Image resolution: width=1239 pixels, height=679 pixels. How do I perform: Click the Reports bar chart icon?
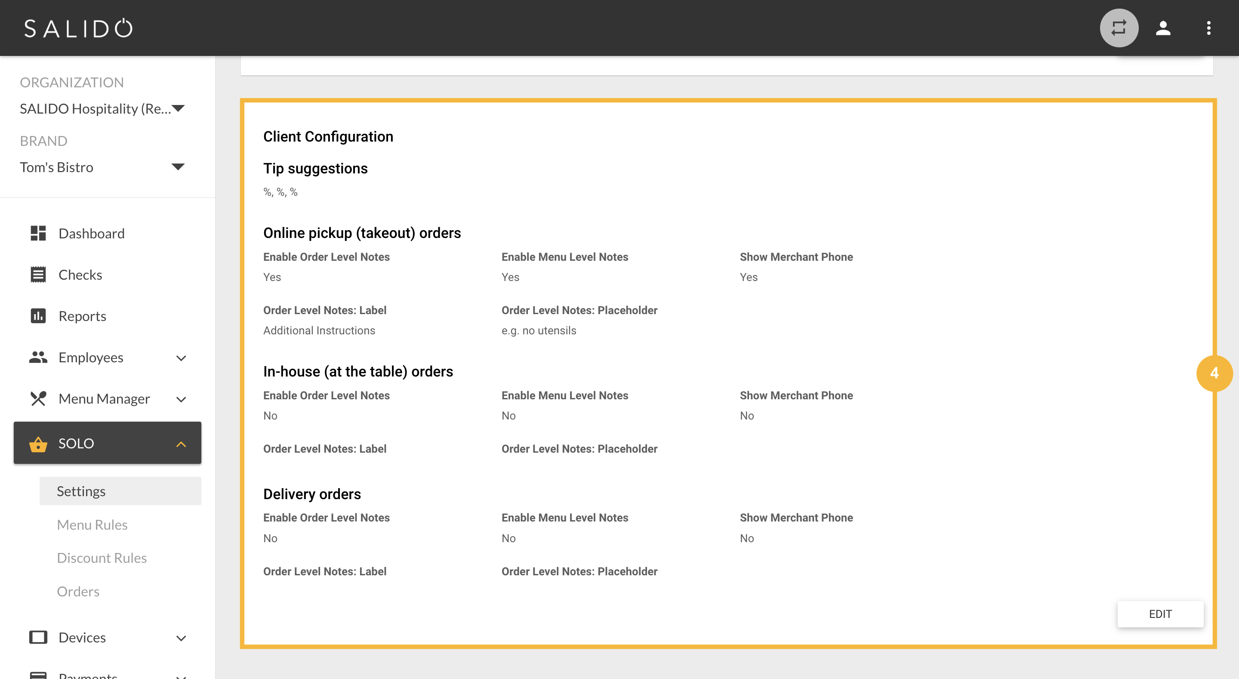tap(38, 316)
